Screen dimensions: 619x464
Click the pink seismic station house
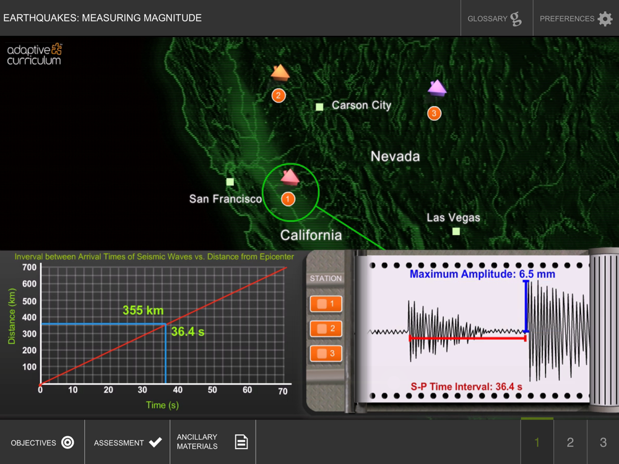[290, 177]
